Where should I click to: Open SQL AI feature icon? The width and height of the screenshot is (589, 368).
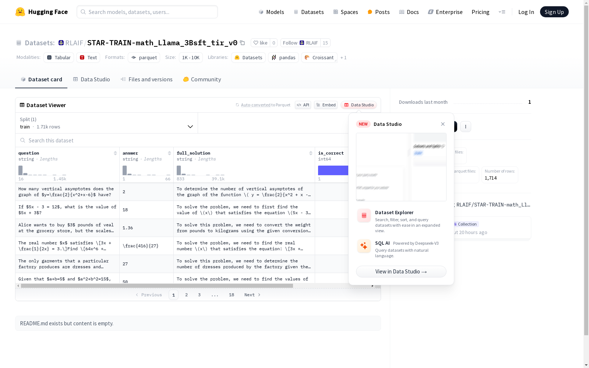pyautogui.click(x=364, y=246)
